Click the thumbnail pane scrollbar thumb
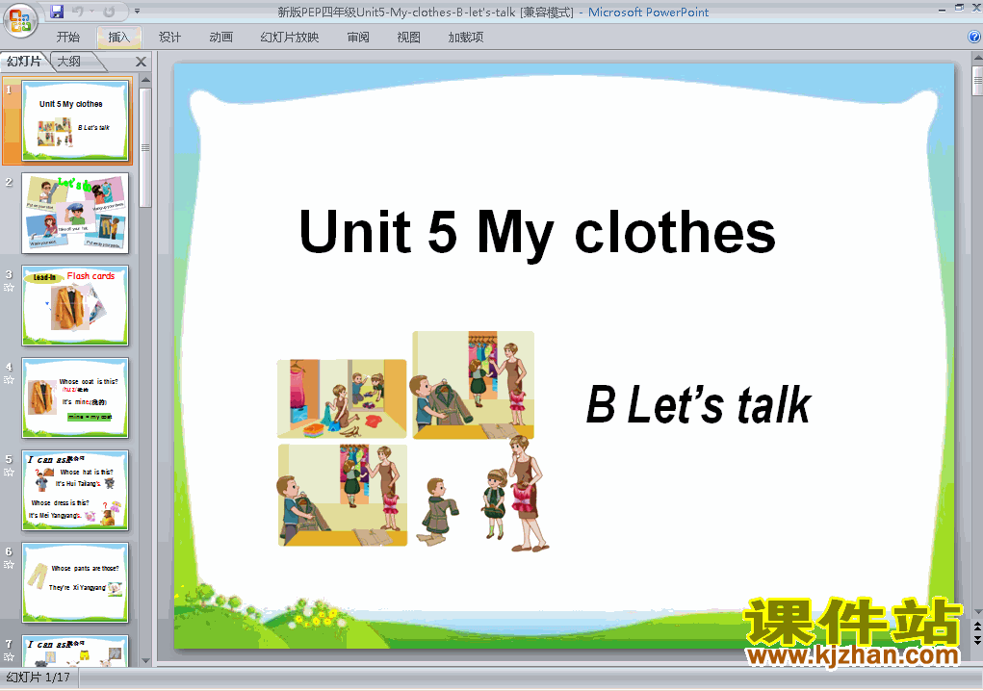The width and height of the screenshot is (983, 691). 145,147
